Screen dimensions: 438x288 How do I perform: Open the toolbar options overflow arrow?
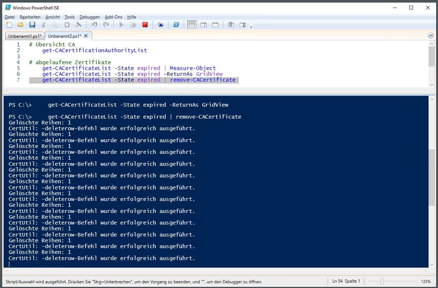(251, 26)
